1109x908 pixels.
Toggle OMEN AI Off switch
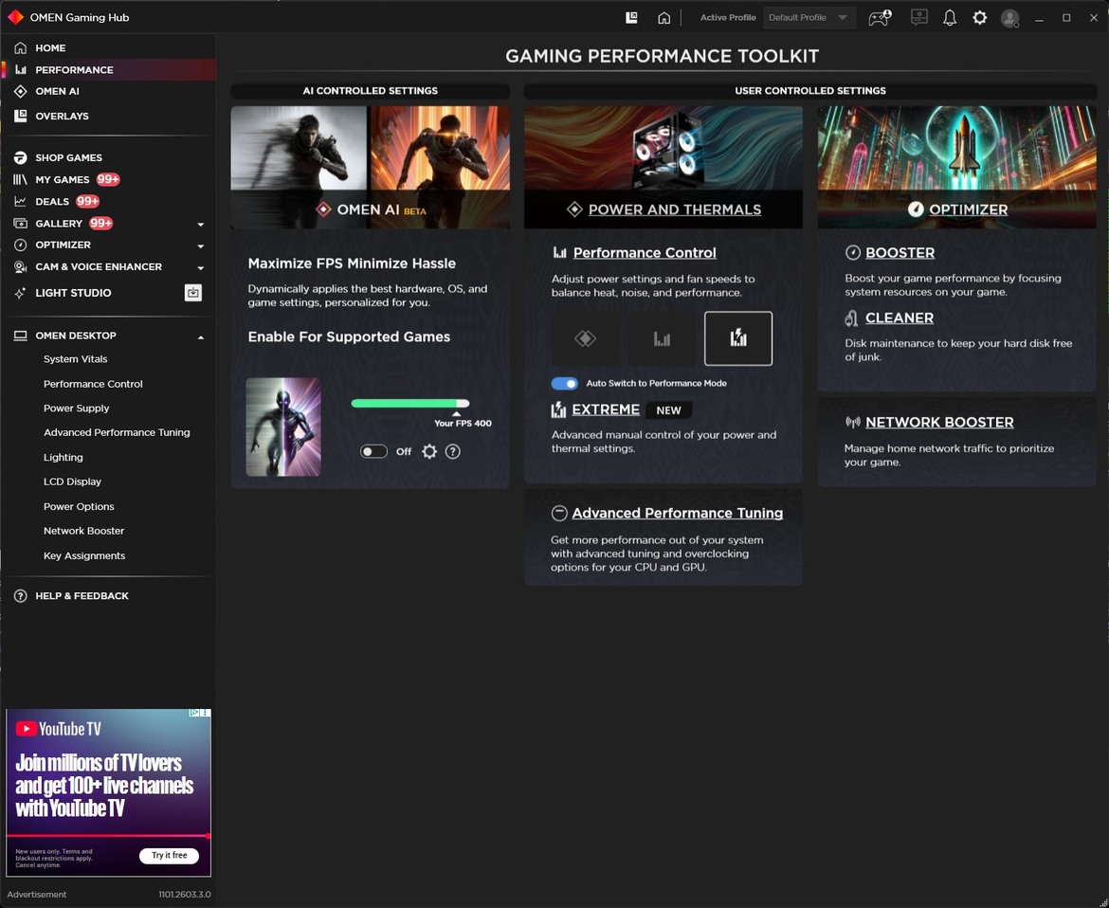pyautogui.click(x=373, y=451)
